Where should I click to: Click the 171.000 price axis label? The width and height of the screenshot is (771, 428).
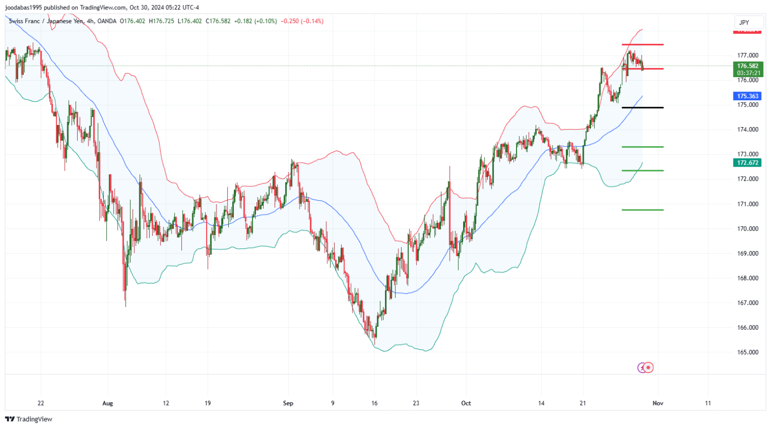coord(748,204)
